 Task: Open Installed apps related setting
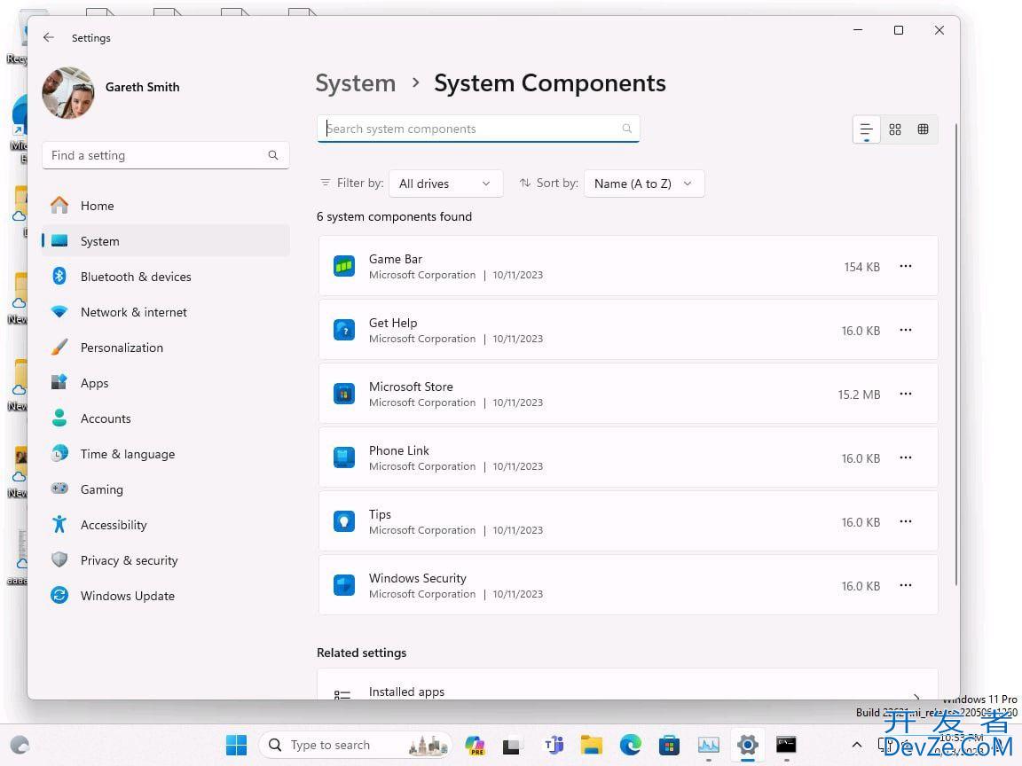[x=628, y=685]
